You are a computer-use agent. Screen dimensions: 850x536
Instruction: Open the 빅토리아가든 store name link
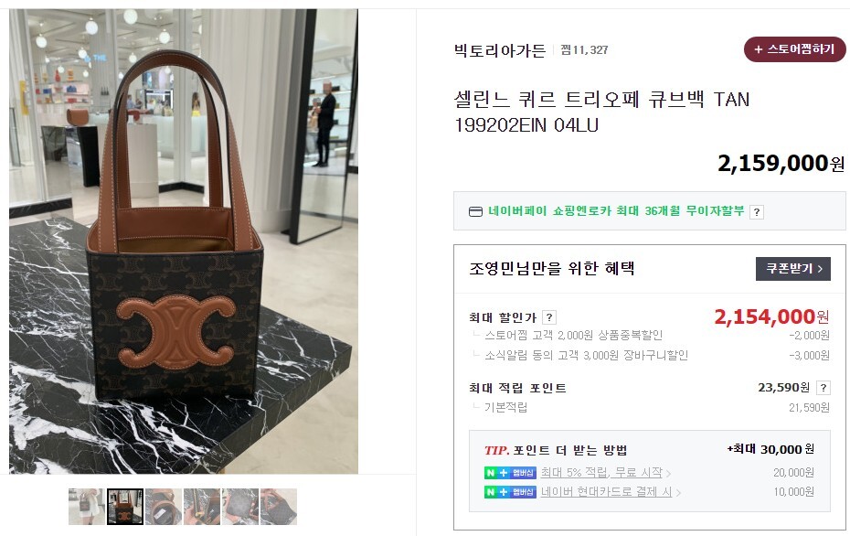[499, 50]
